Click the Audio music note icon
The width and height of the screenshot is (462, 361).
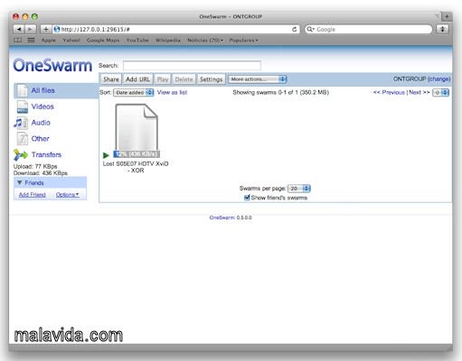(x=21, y=123)
